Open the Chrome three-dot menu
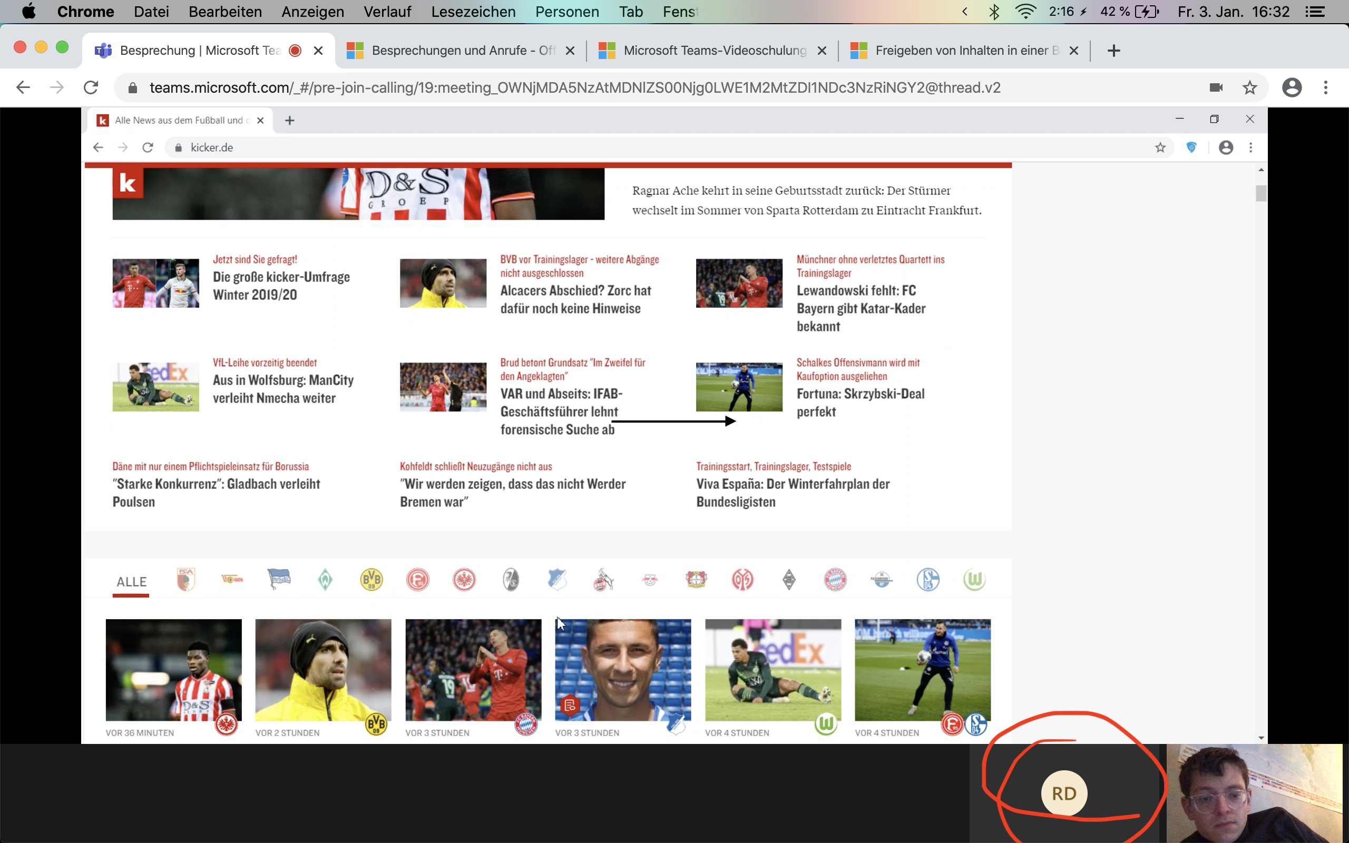The height and width of the screenshot is (843, 1349). click(1326, 87)
